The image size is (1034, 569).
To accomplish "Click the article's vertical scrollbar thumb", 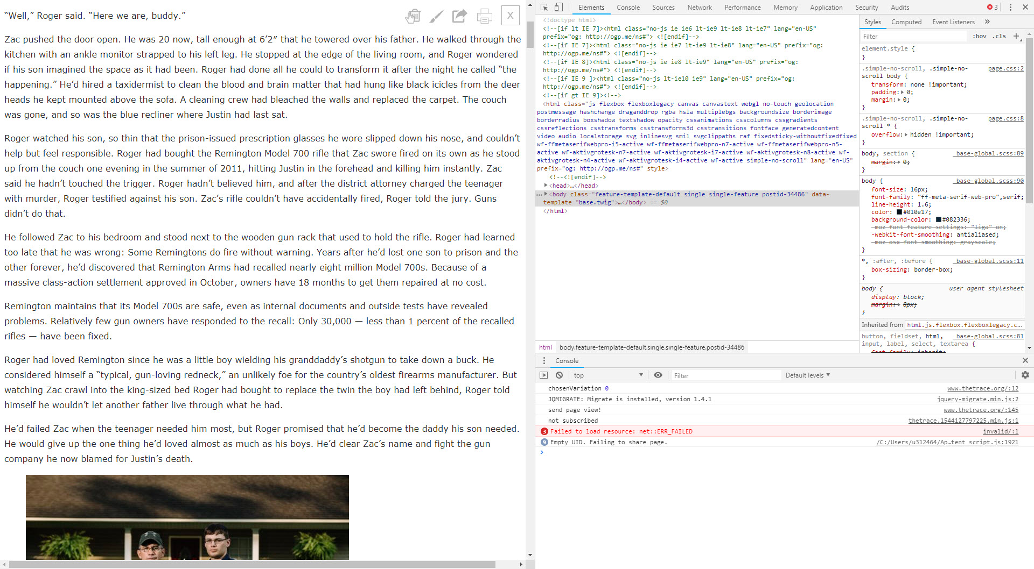I will (530, 35).
